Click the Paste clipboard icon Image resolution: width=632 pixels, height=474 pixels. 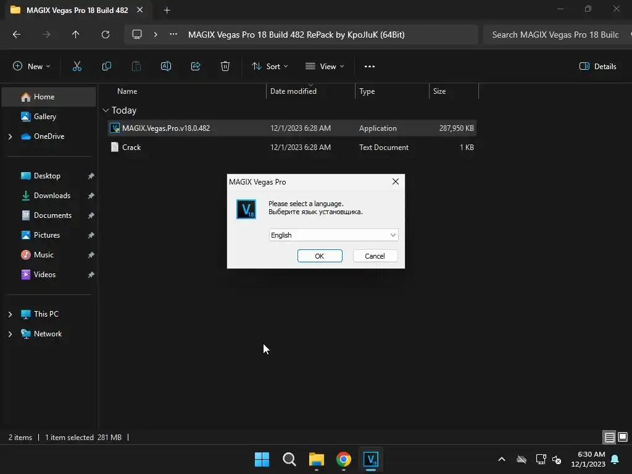click(136, 67)
